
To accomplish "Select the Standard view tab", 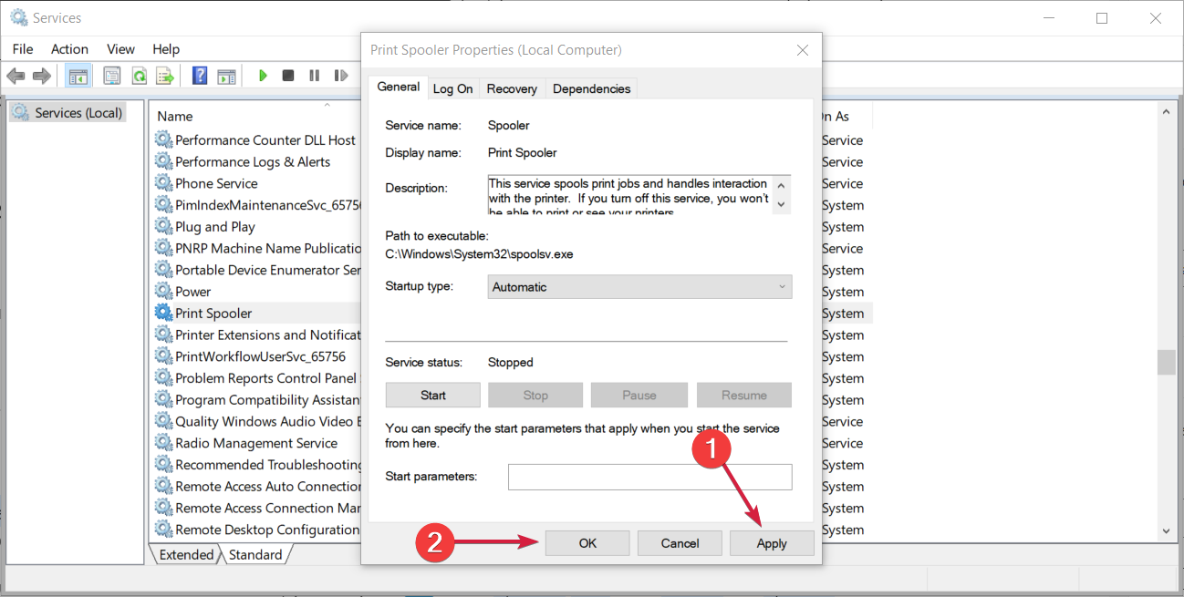I will pos(255,554).
